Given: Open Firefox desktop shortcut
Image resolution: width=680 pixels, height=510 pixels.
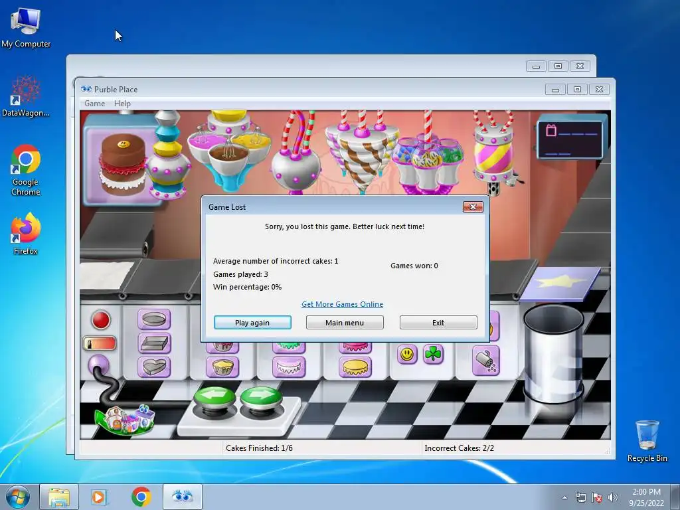Looking at the screenshot, I should pyautogui.click(x=26, y=234).
